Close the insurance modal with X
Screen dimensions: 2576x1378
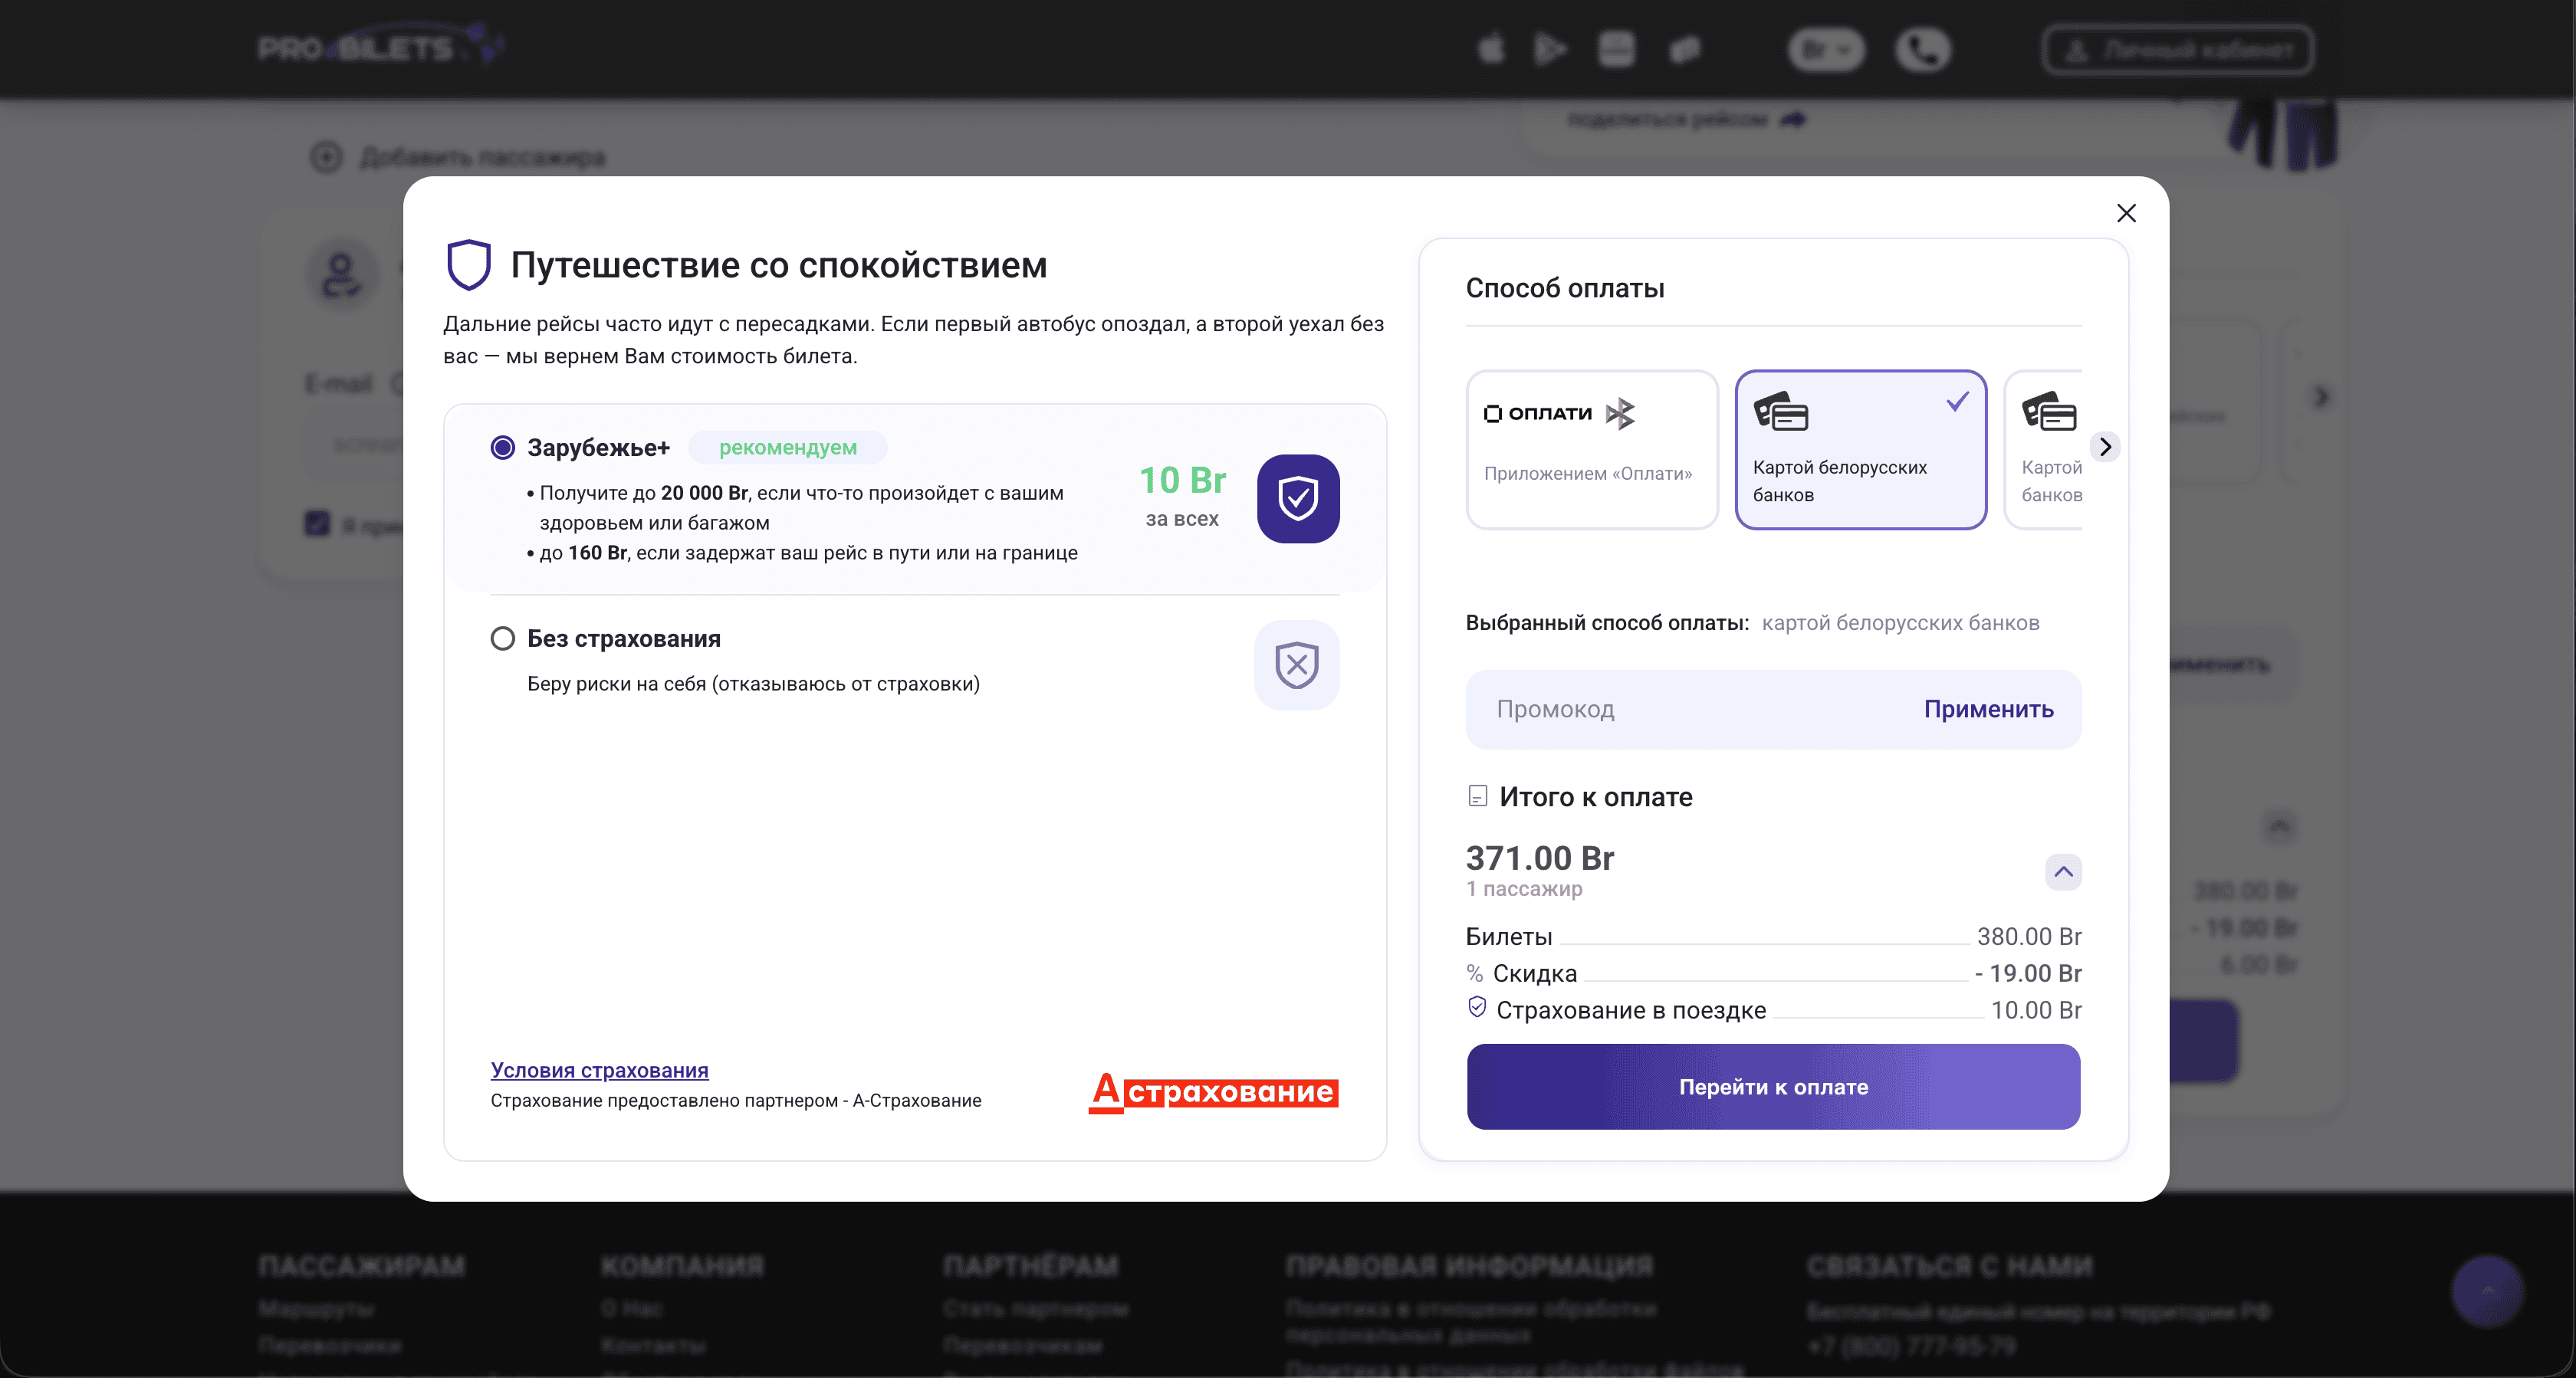point(2126,213)
